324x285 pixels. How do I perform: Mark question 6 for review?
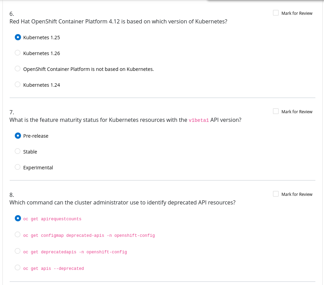click(276, 13)
